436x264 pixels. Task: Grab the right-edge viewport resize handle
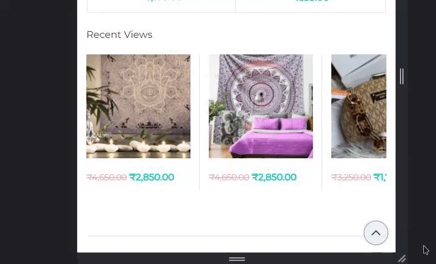pos(402,76)
